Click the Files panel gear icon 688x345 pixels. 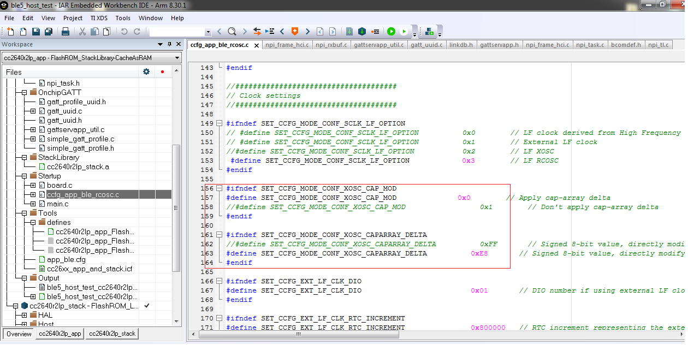pos(146,72)
